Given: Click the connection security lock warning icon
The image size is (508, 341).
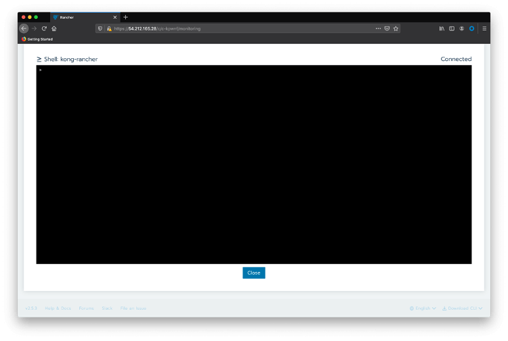Looking at the screenshot, I should click(x=108, y=28).
